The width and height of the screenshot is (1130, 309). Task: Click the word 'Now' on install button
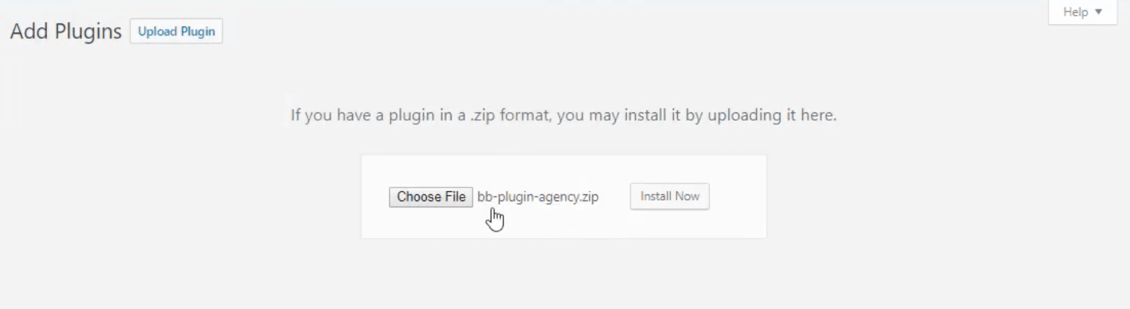tap(688, 196)
